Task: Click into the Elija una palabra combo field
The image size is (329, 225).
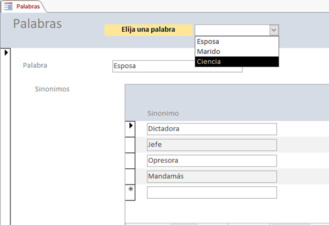Action: tap(231, 30)
